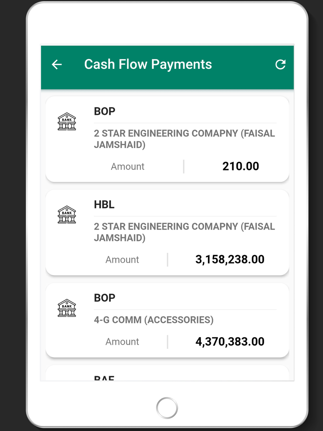Viewport: 323px width, 431px height.
Task: Tap the tablet home button
Action: click(167, 408)
